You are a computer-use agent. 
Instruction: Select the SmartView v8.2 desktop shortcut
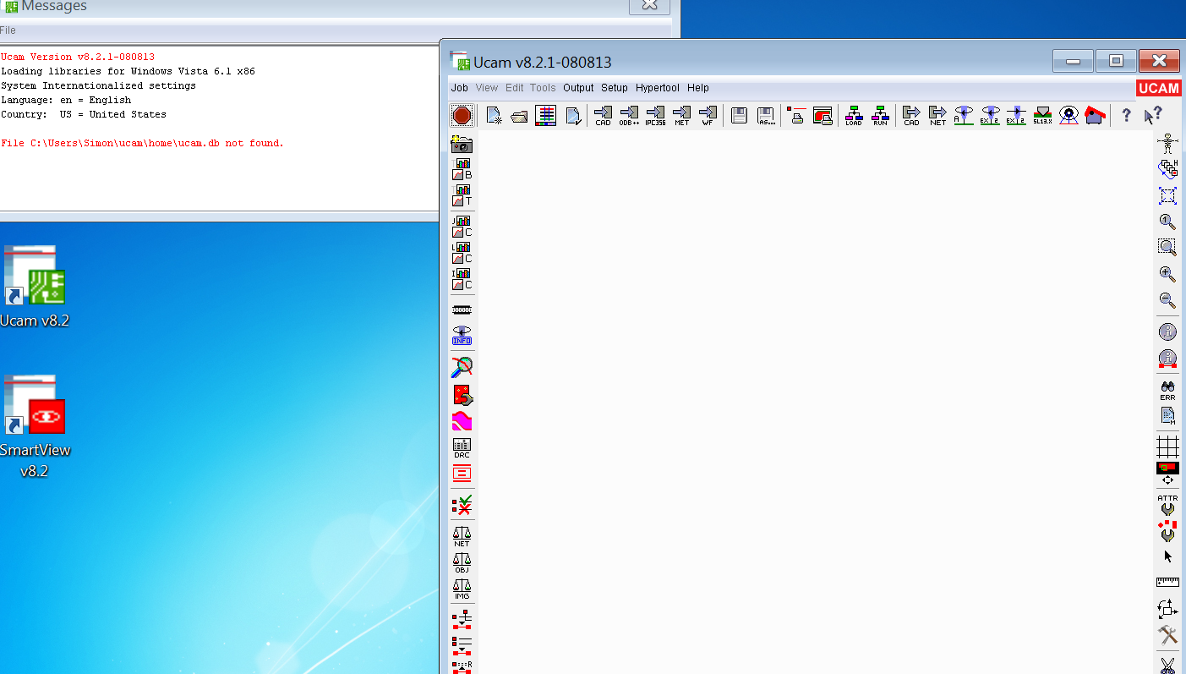coord(35,427)
